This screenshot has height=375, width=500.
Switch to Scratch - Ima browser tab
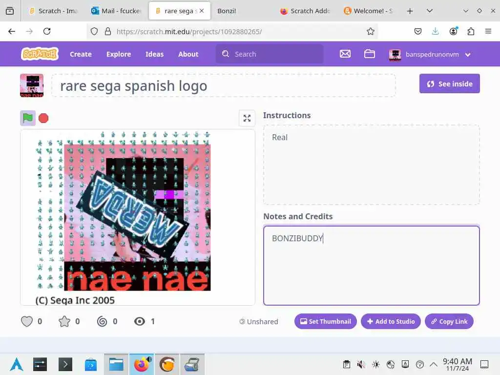pos(54,11)
